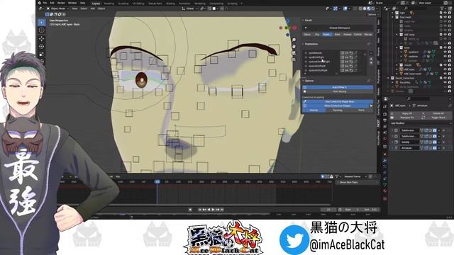Open the Render properties tab
This screenshot has height=255, width=454.
click(384, 114)
